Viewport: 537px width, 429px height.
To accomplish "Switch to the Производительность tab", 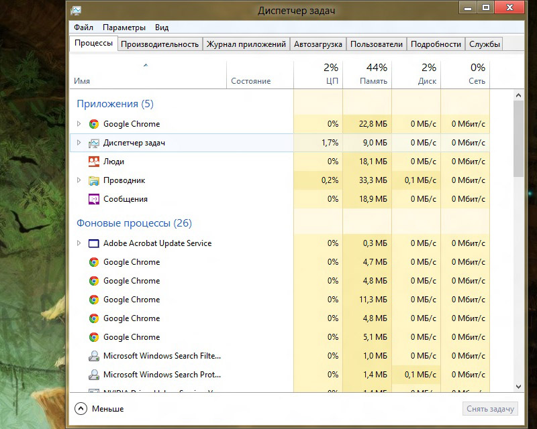I will [160, 44].
